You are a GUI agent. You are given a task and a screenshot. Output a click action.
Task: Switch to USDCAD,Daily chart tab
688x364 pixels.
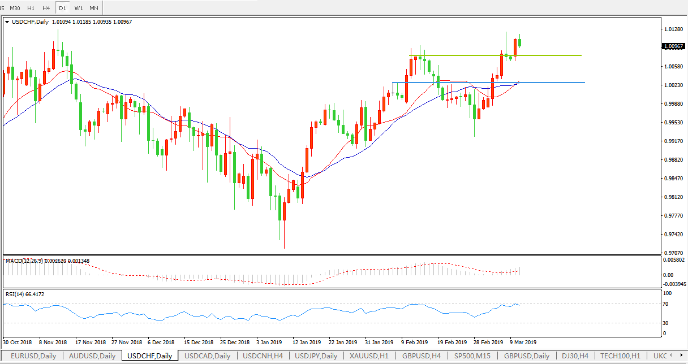(x=207, y=356)
